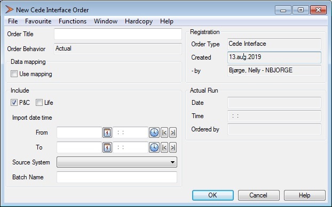Click the first-arrow icon in the To row
332x207 pixels.
point(164,147)
